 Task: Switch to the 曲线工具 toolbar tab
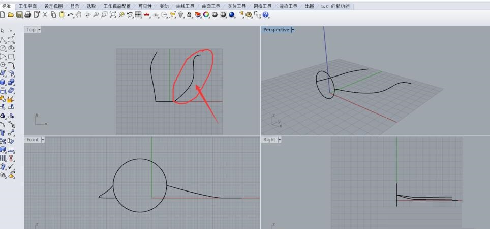click(185, 6)
